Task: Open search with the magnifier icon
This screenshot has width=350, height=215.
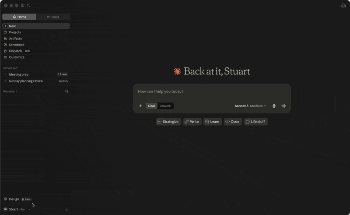Action: (28, 5)
